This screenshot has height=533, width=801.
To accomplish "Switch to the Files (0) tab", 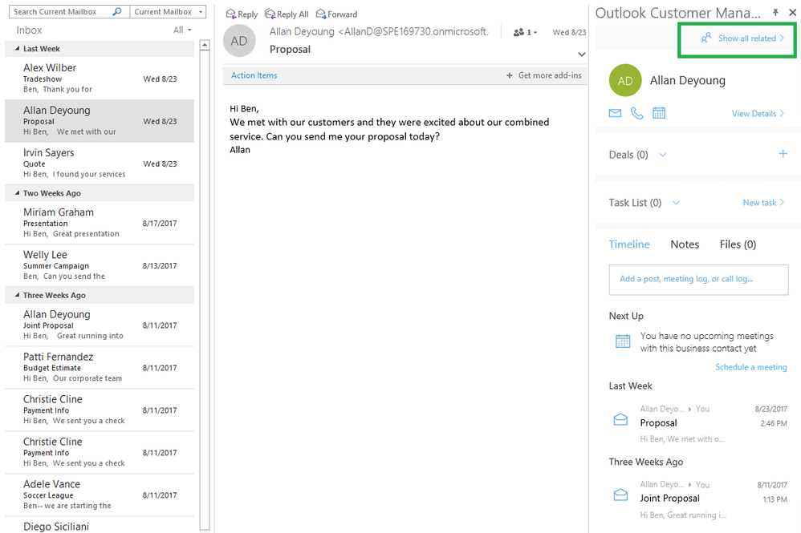I will [x=738, y=244].
